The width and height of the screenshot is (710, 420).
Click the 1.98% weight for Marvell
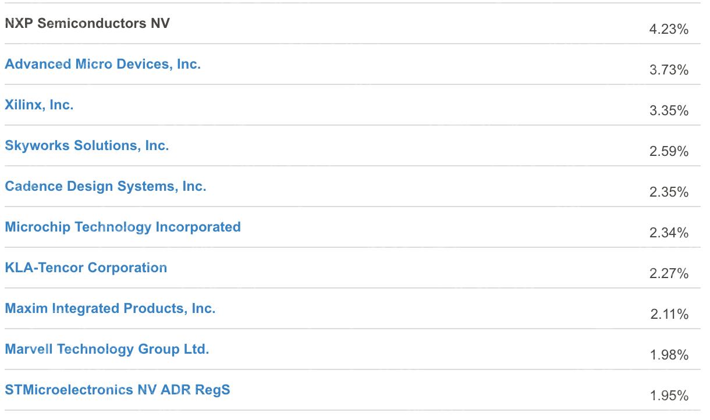tap(669, 355)
